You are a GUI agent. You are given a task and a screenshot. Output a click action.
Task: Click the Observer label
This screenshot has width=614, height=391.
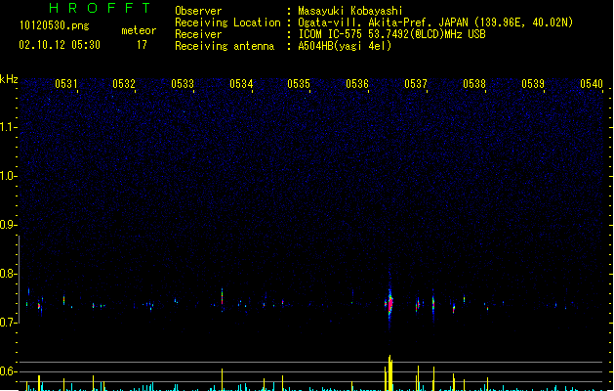[x=198, y=11]
